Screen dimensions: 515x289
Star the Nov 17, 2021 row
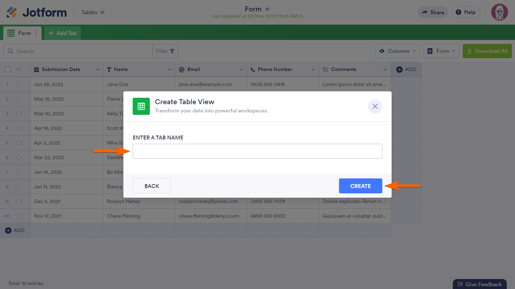point(19,216)
